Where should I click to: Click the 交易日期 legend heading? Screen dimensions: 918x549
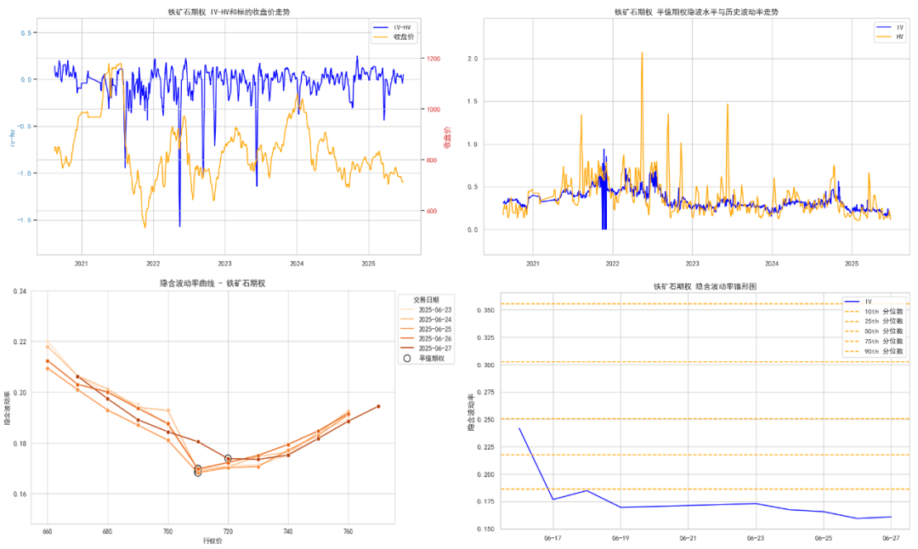426,300
